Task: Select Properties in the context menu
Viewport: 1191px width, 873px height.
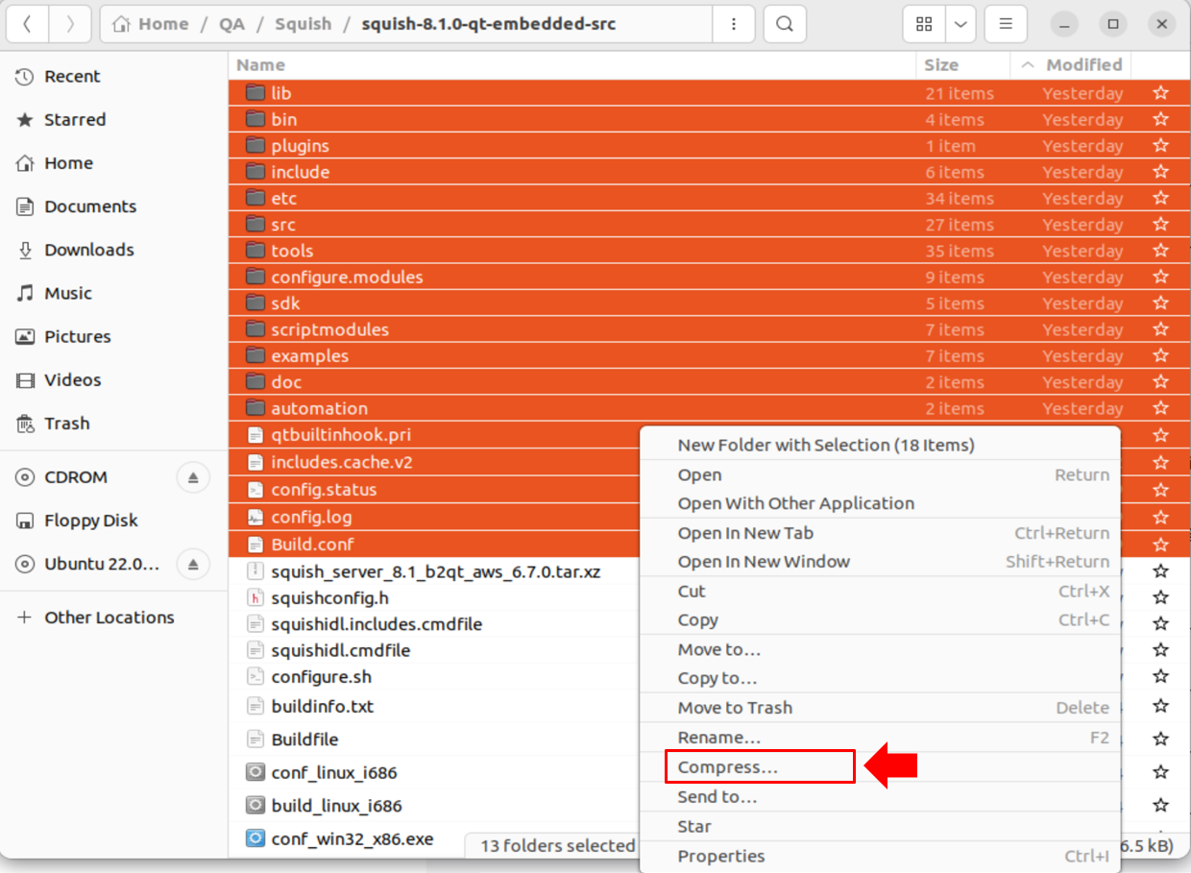Action: pyautogui.click(x=721, y=856)
